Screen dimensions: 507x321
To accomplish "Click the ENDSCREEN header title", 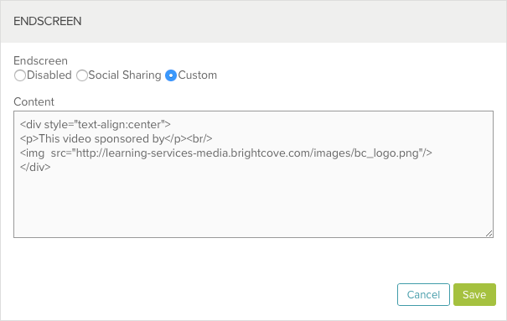I will pyautogui.click(x=48, y=21).
